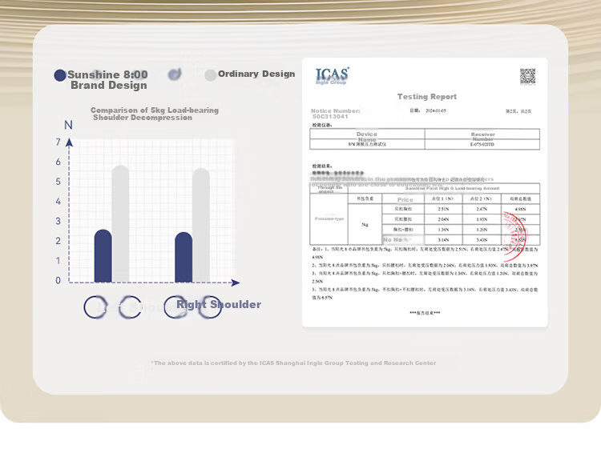Click the "5kg" table cell
Viewport: 601px width, 457px height.
[365, 224]
